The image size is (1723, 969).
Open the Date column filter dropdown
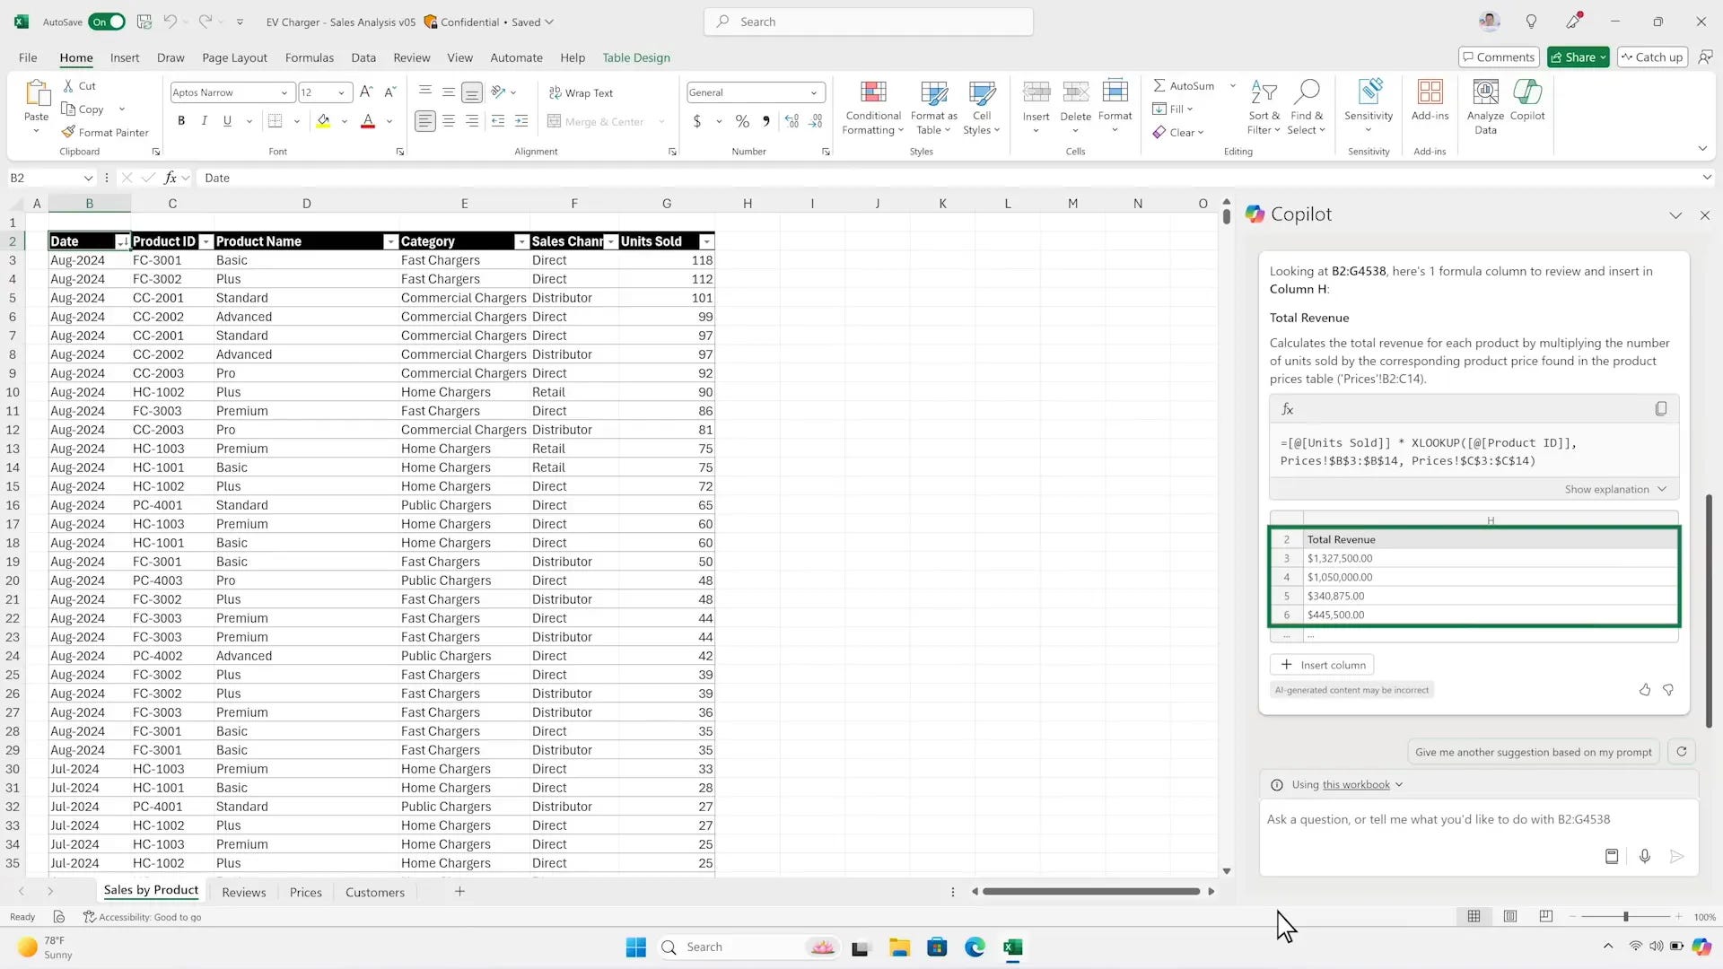[123, 241]
